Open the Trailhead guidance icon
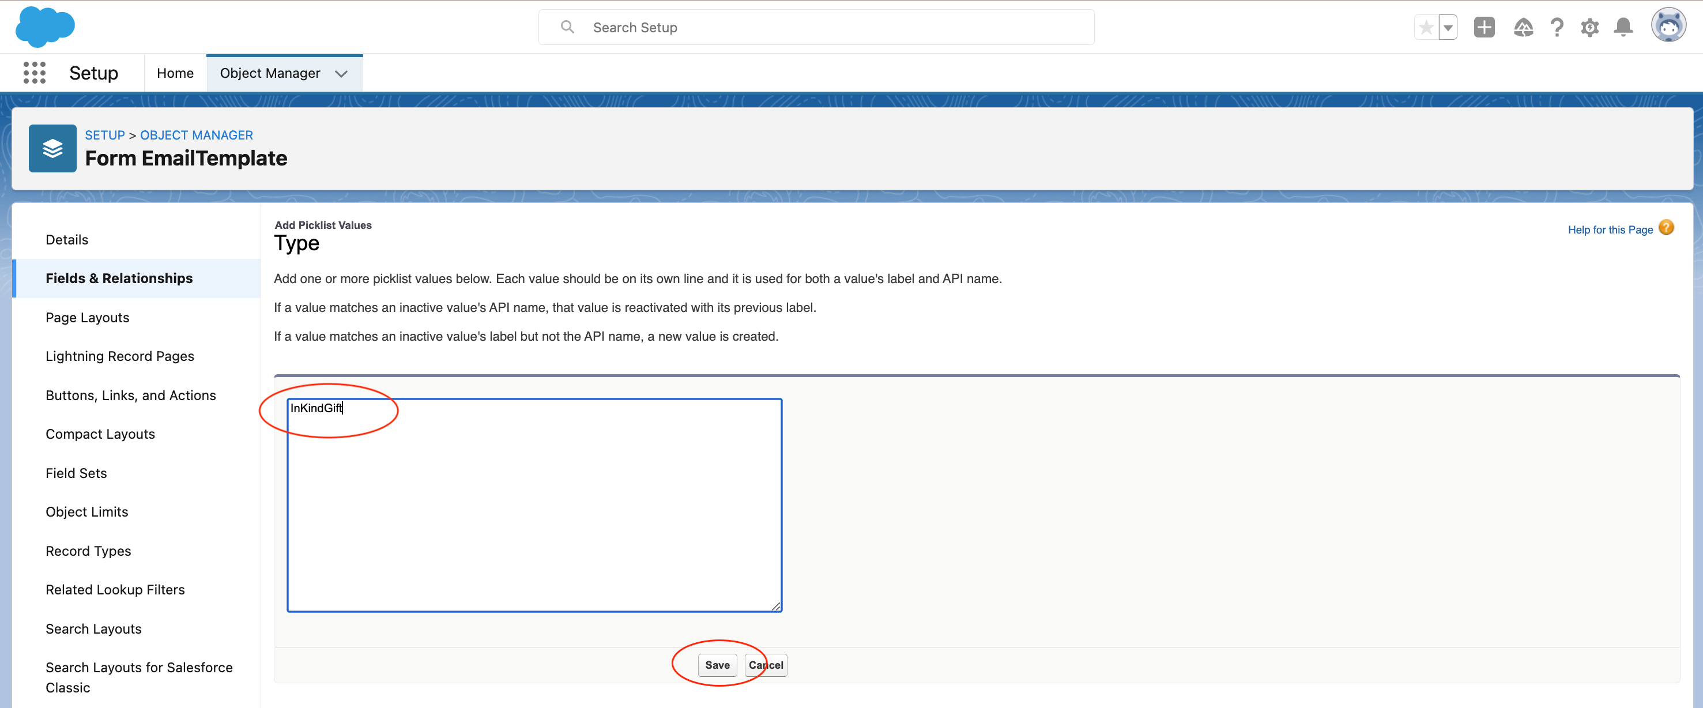1703x708 pixels. [x=1523, y=28]
